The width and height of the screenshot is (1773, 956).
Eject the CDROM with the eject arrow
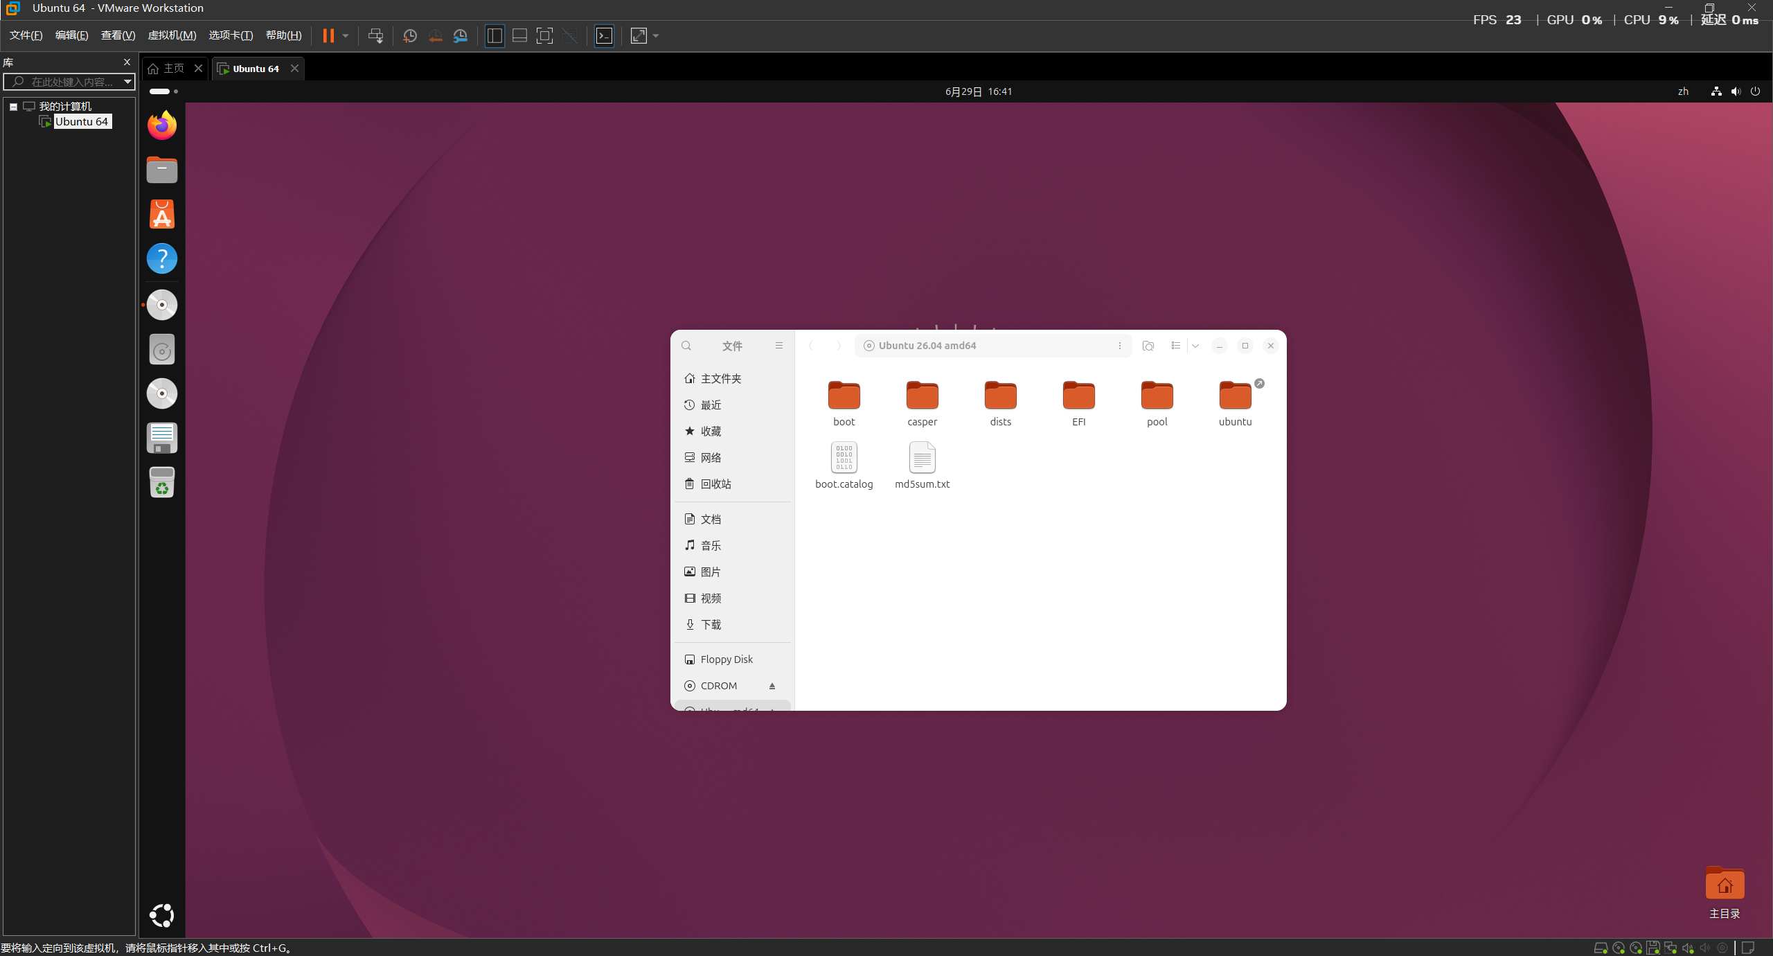click(772, 686)
